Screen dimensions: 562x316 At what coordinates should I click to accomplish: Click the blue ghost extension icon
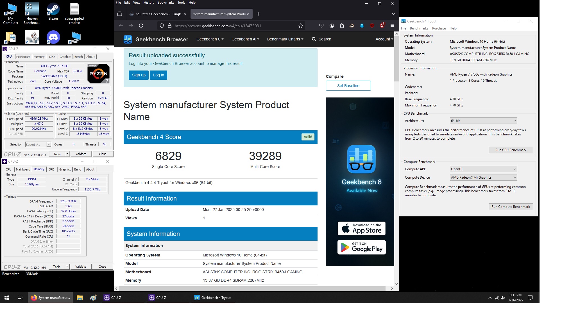pyautogui.click(x=362, y=26)
